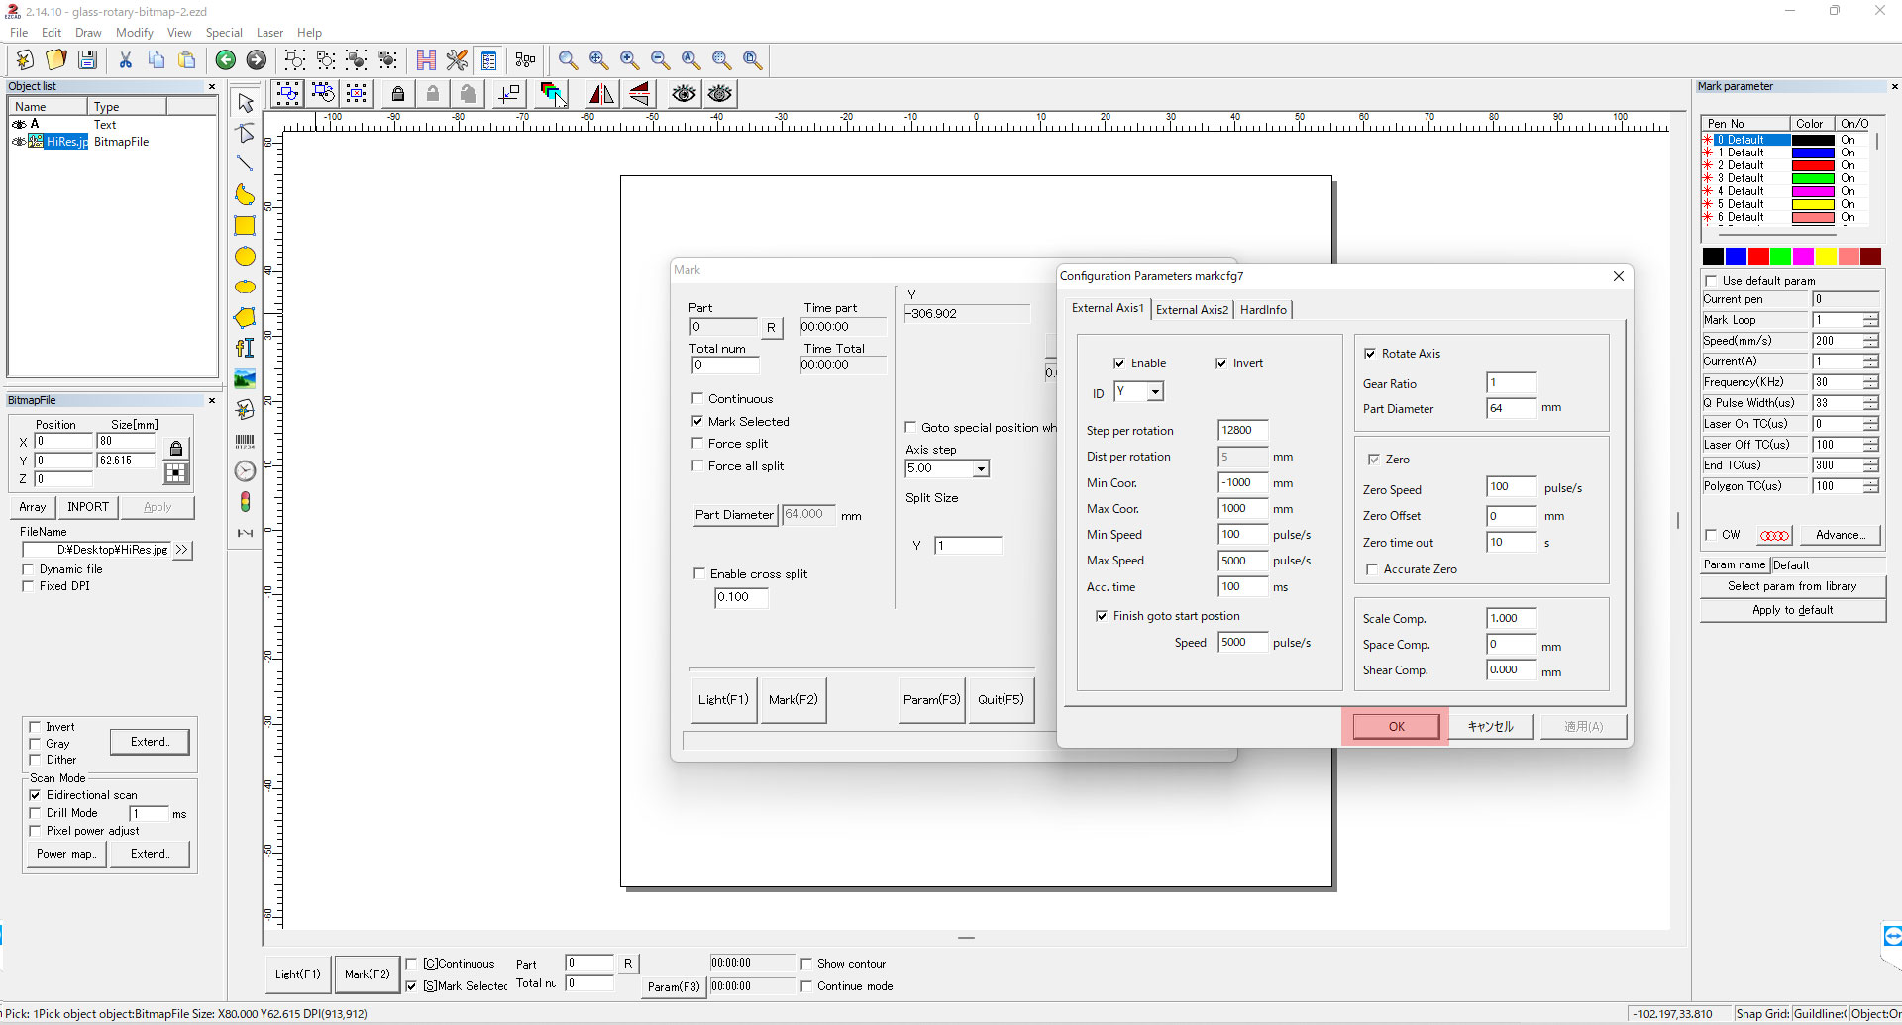1902x1025 pixels.
Task: Click the horizontal Mirror icon
Action: 601,94
